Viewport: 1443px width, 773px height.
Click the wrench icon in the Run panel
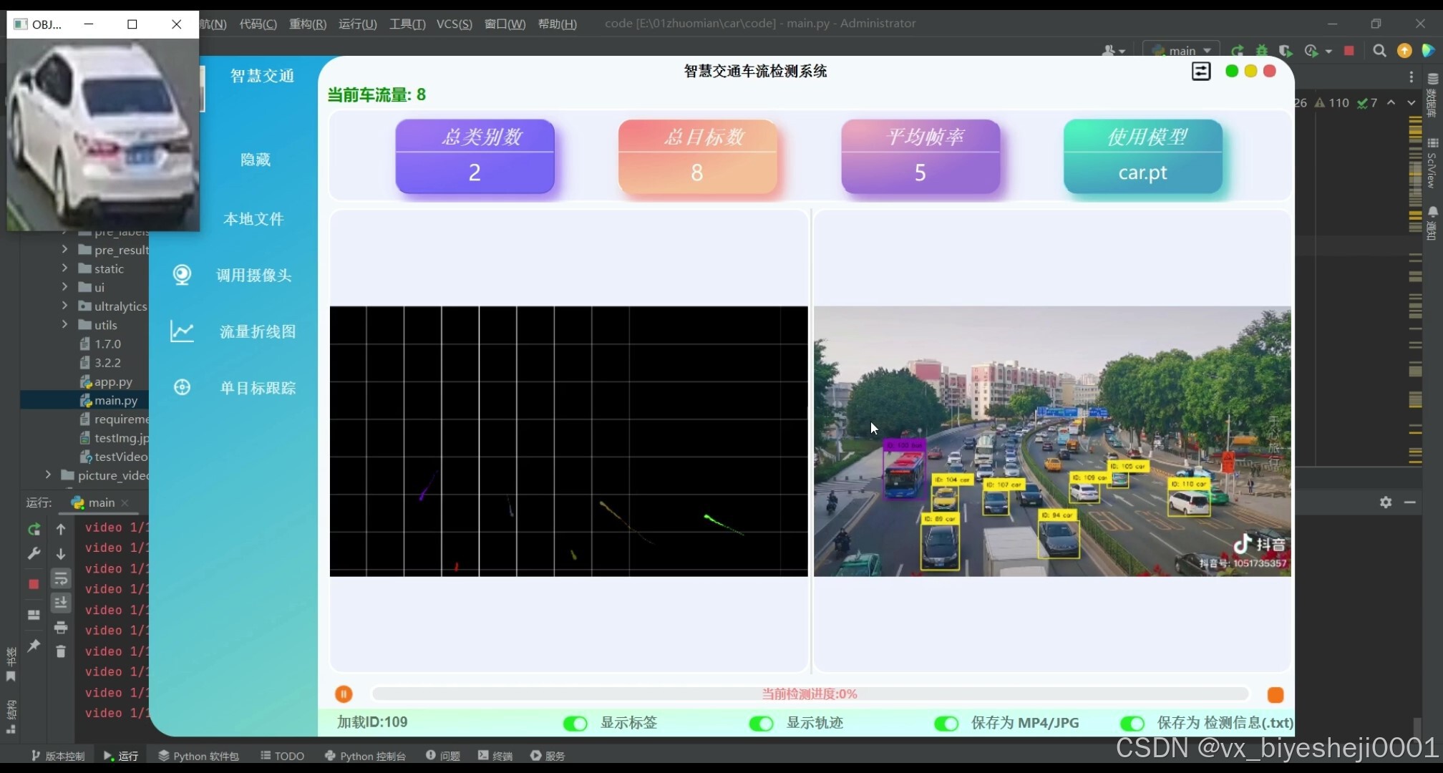click(x=34, y=553)
